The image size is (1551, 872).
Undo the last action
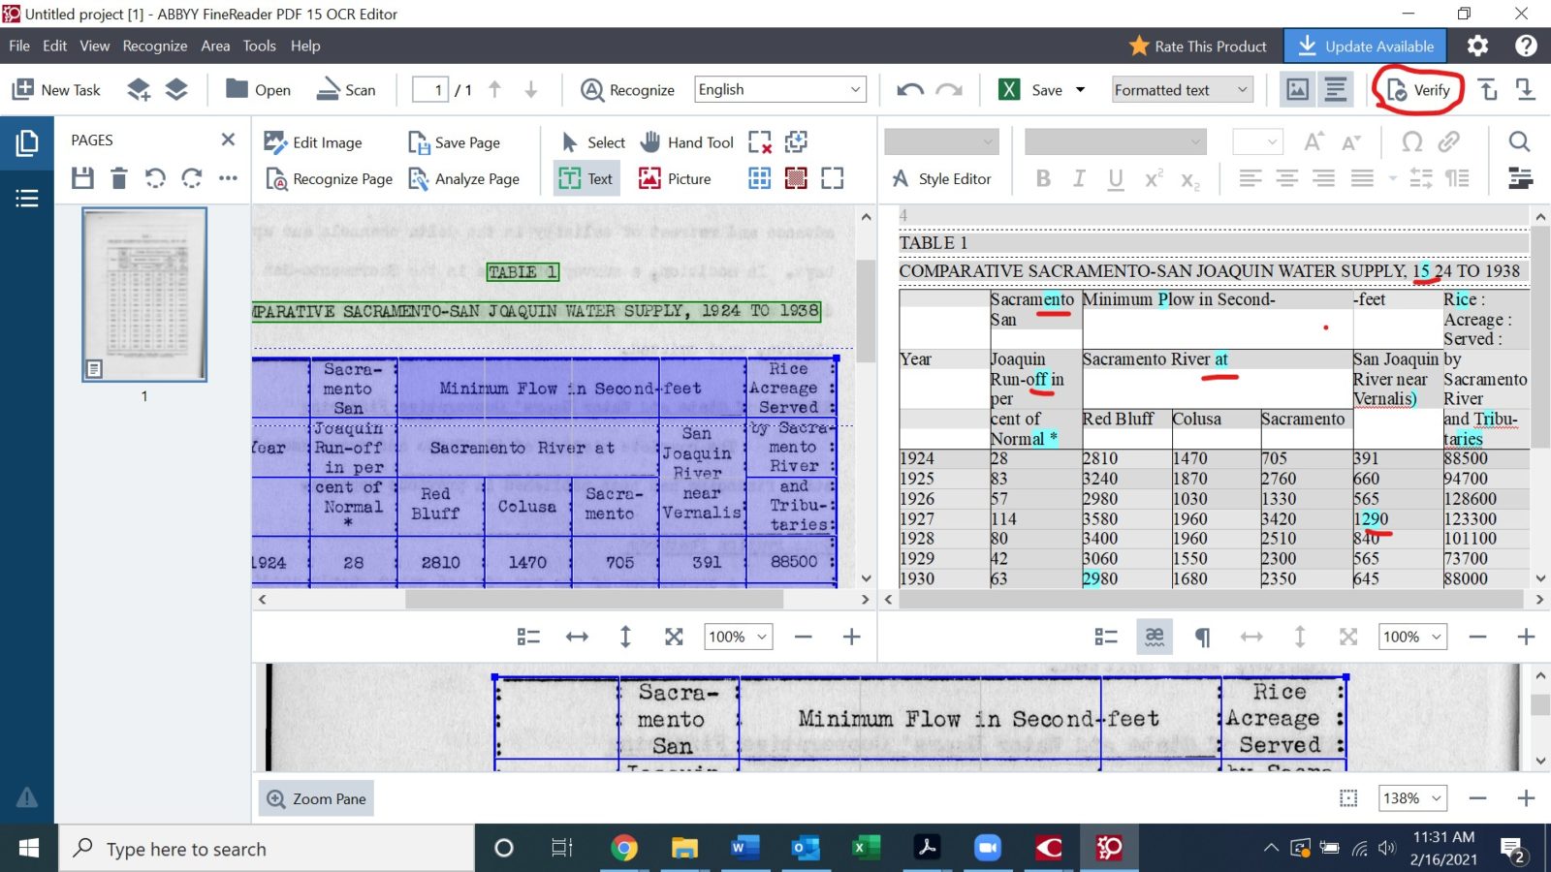click(908, 89)
